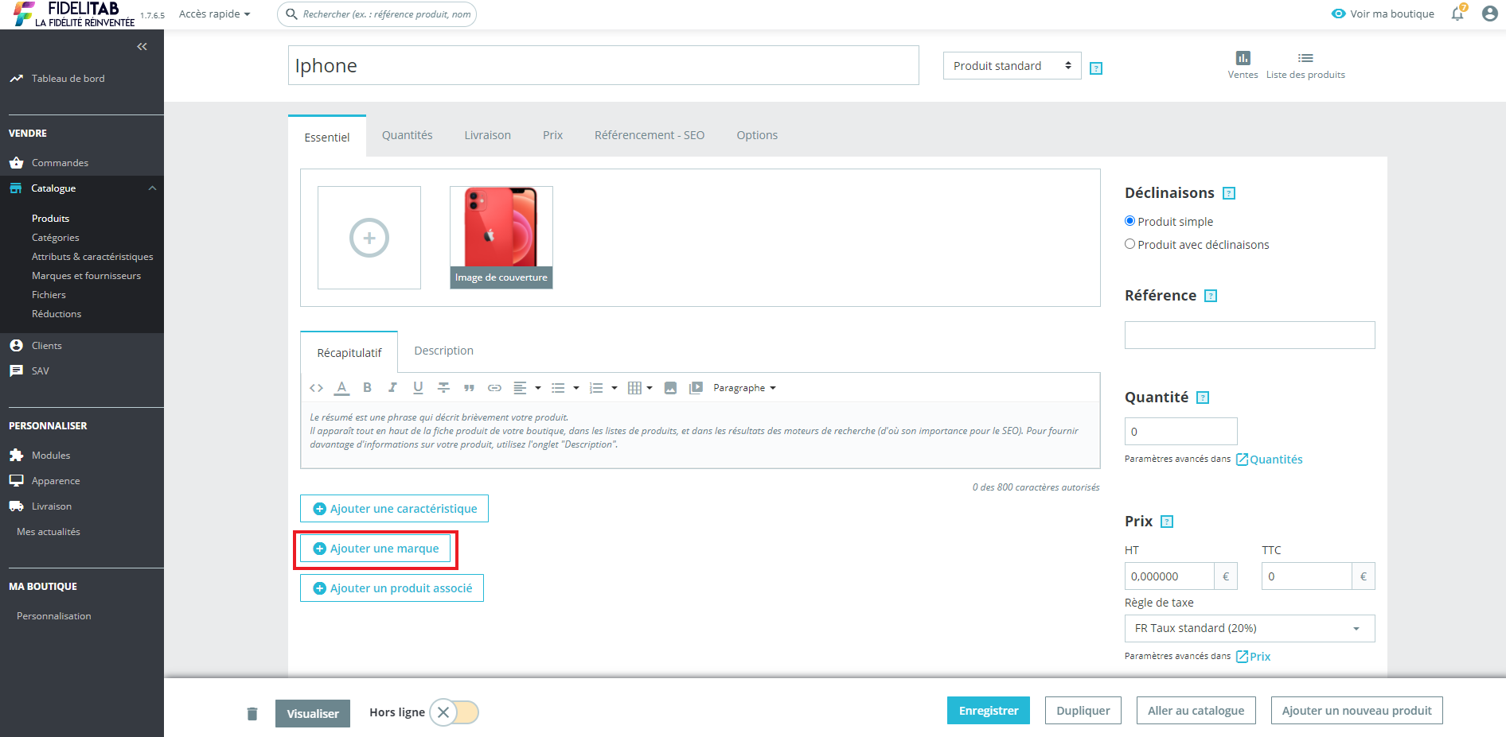Viewport: 1506px width, 737px height.
Task: Open numbered list dropdown
Action: pos(603,388)
